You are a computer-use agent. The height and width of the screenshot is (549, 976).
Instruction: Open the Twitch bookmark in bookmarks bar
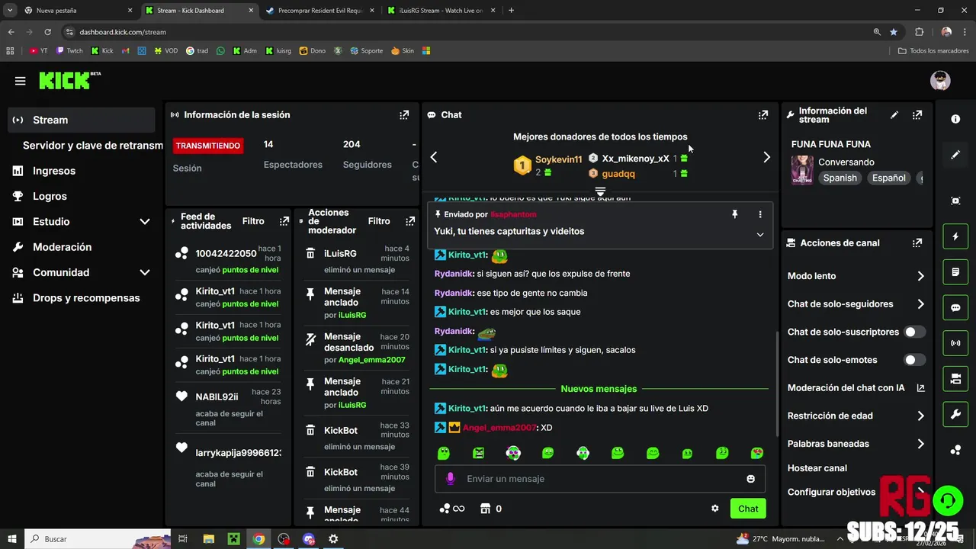(69, 51)
